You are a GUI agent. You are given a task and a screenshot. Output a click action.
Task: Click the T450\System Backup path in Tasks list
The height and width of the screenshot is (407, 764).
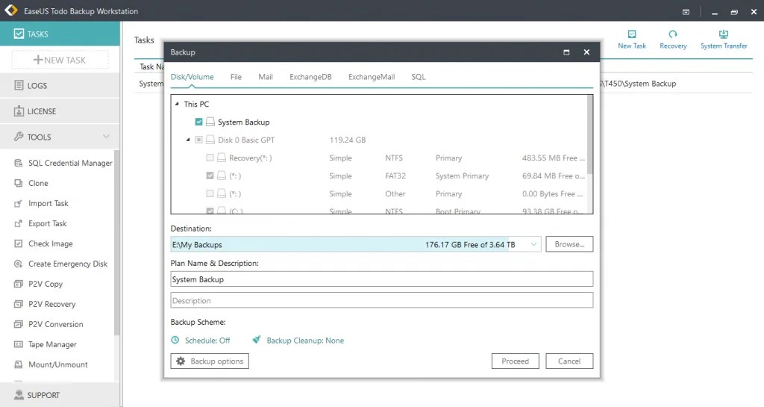point(639,84)
